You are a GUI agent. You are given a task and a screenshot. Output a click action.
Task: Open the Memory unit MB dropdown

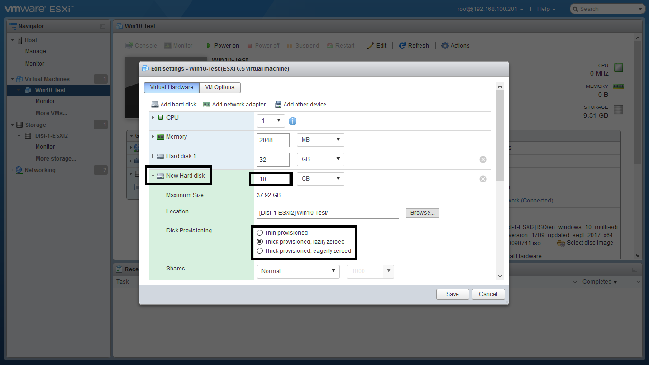click(320, 140)
